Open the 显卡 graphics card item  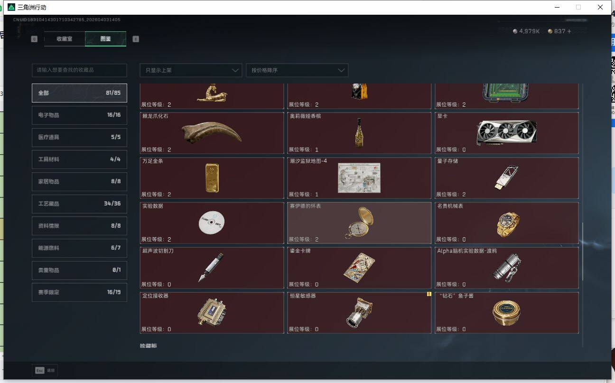507,133
